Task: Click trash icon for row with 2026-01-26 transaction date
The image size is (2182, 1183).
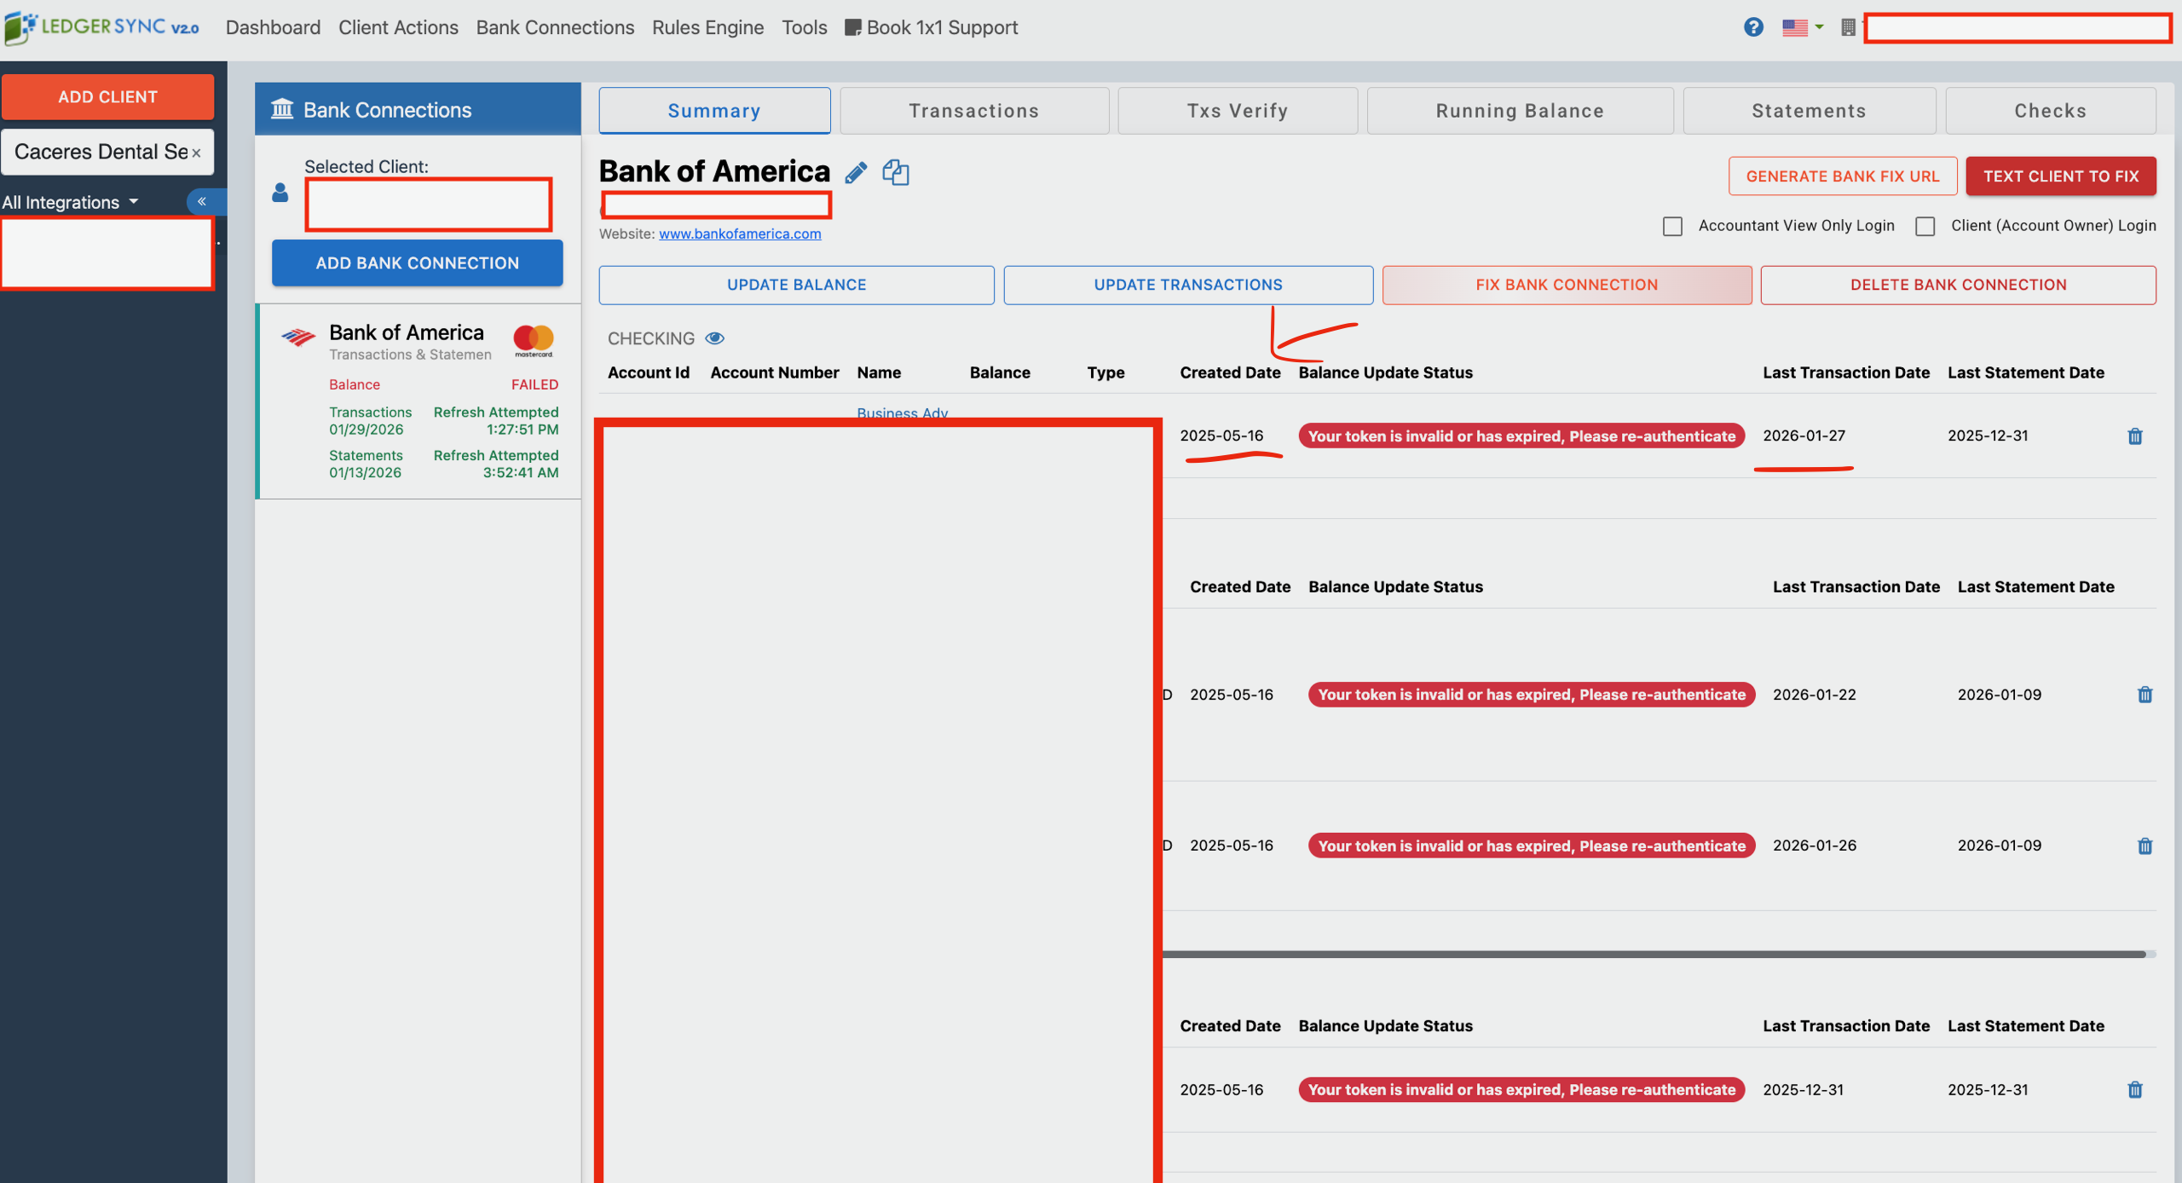Action: 2144,845
